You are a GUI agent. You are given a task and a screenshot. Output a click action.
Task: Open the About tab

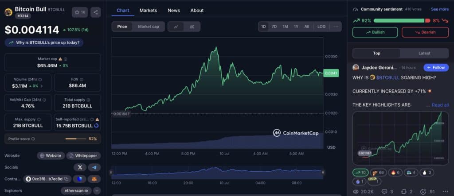coord(197,11)
